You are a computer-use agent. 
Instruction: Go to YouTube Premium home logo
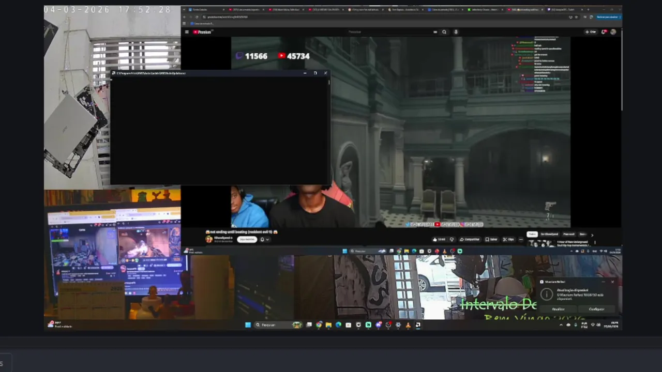pyautogui.click(x=203, y=32)
